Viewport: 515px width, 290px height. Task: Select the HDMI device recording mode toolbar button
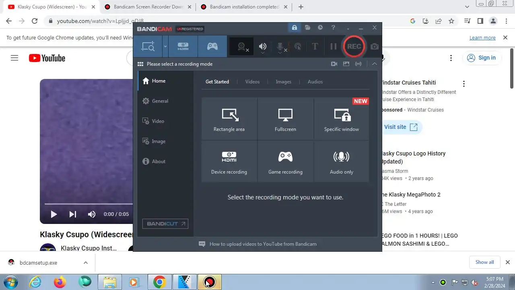[x=183, y=46]
